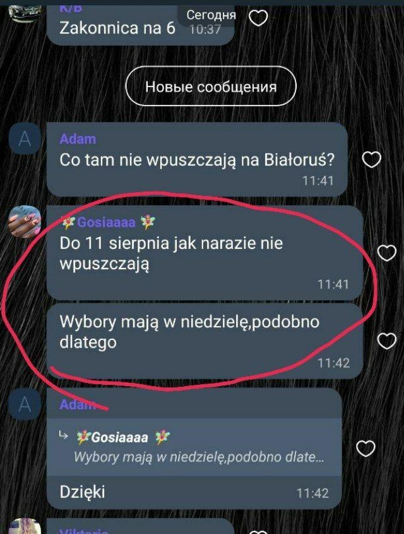Image resolution: width=404 pixels, height=534 pixels.
Task: Tap the 'Zakonnica na 6' message bubble
Action: pyautogui.click(x=140, y=25)
